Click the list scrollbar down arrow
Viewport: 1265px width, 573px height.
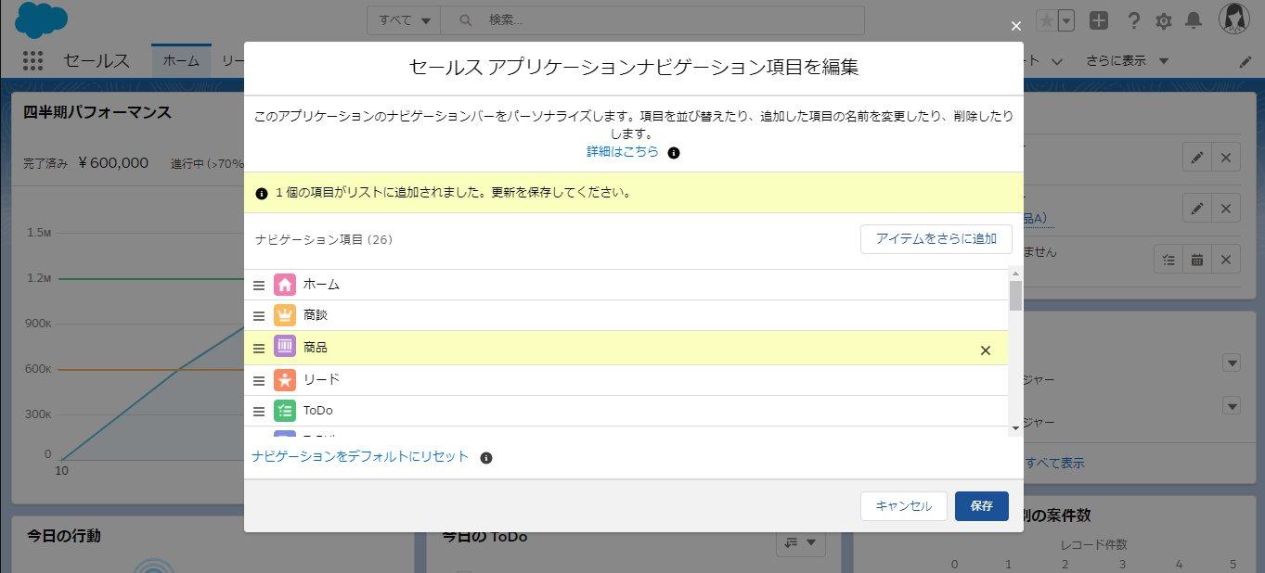(1015, 427)
